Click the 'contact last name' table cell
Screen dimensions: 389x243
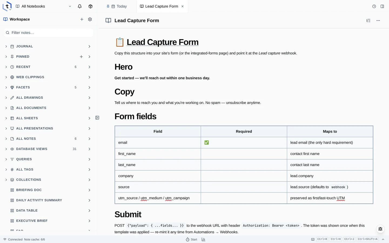tap(330, 165)
